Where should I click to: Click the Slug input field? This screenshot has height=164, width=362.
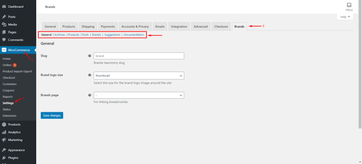coord(139,56)
